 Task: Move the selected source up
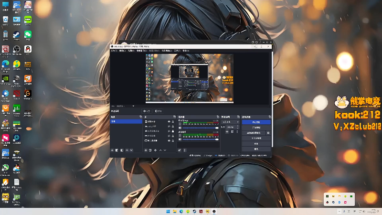click(x=160, y=150)
